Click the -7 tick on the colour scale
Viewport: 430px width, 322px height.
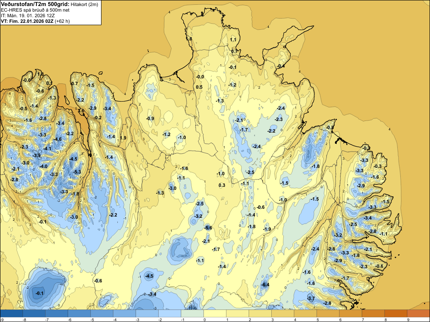pos(46,319)
